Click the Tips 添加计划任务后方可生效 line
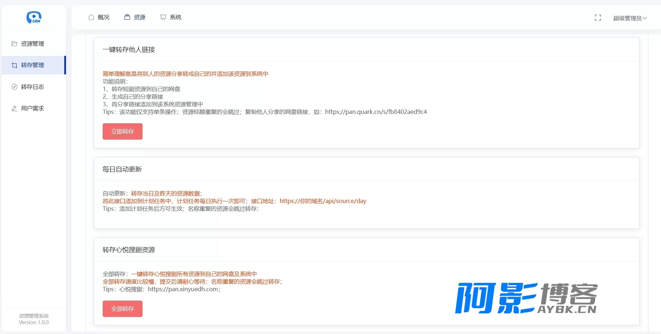The image size is (661, 334). 181,209
